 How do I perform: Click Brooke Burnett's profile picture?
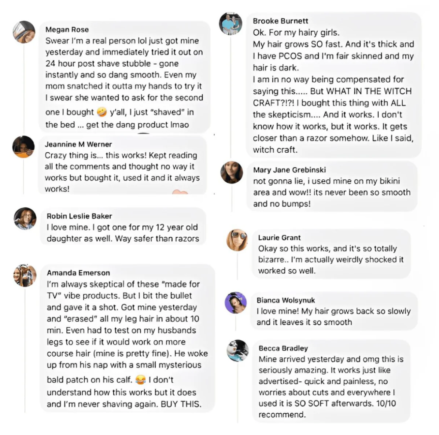231,24
